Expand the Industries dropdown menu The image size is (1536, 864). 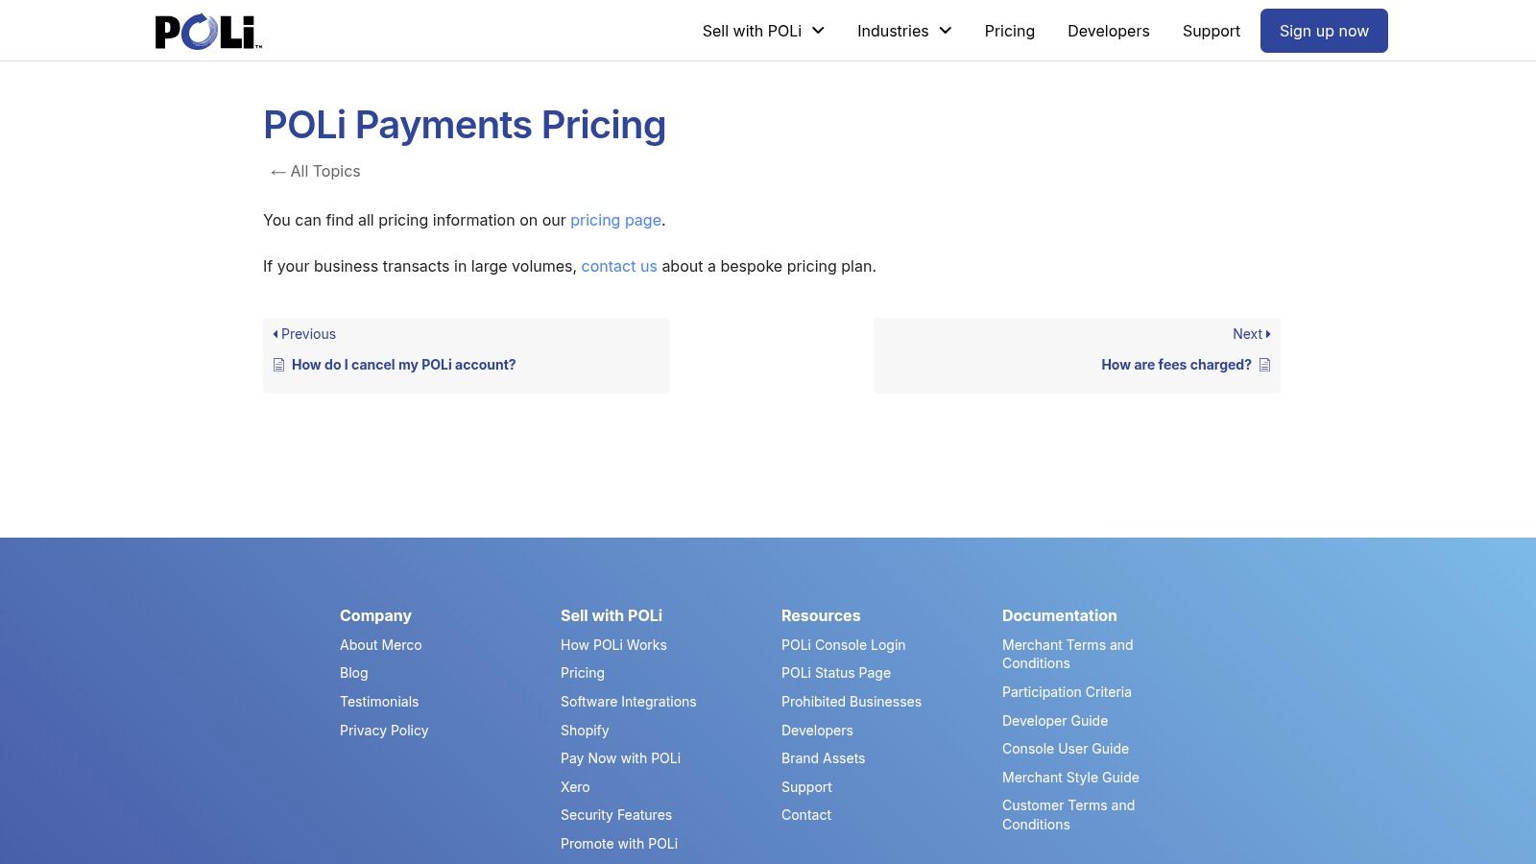tap(904, 31)
